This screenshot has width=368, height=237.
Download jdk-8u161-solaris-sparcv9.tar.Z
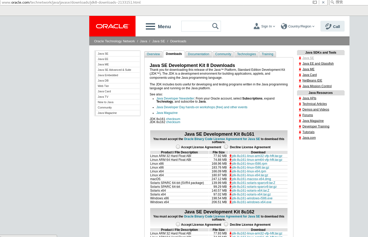(x=254, y=183)
